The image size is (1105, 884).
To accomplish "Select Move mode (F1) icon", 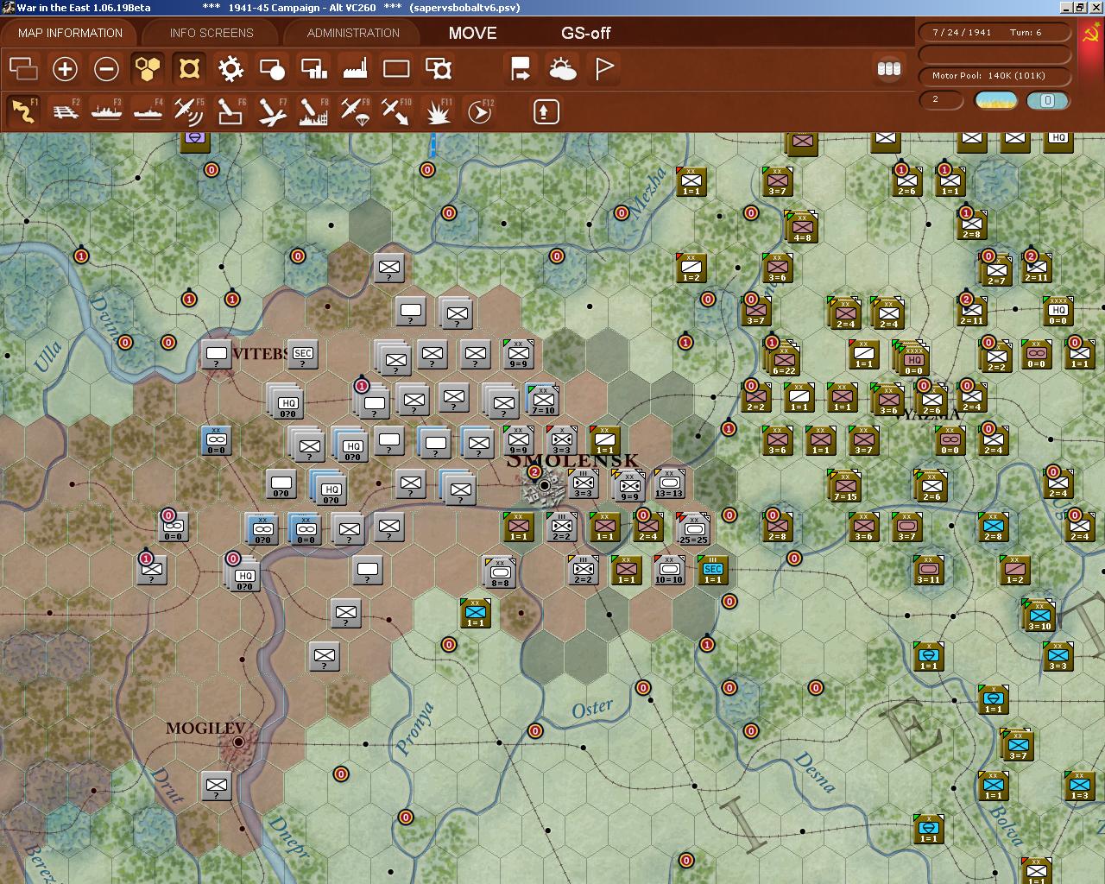I will pos(23,111).
